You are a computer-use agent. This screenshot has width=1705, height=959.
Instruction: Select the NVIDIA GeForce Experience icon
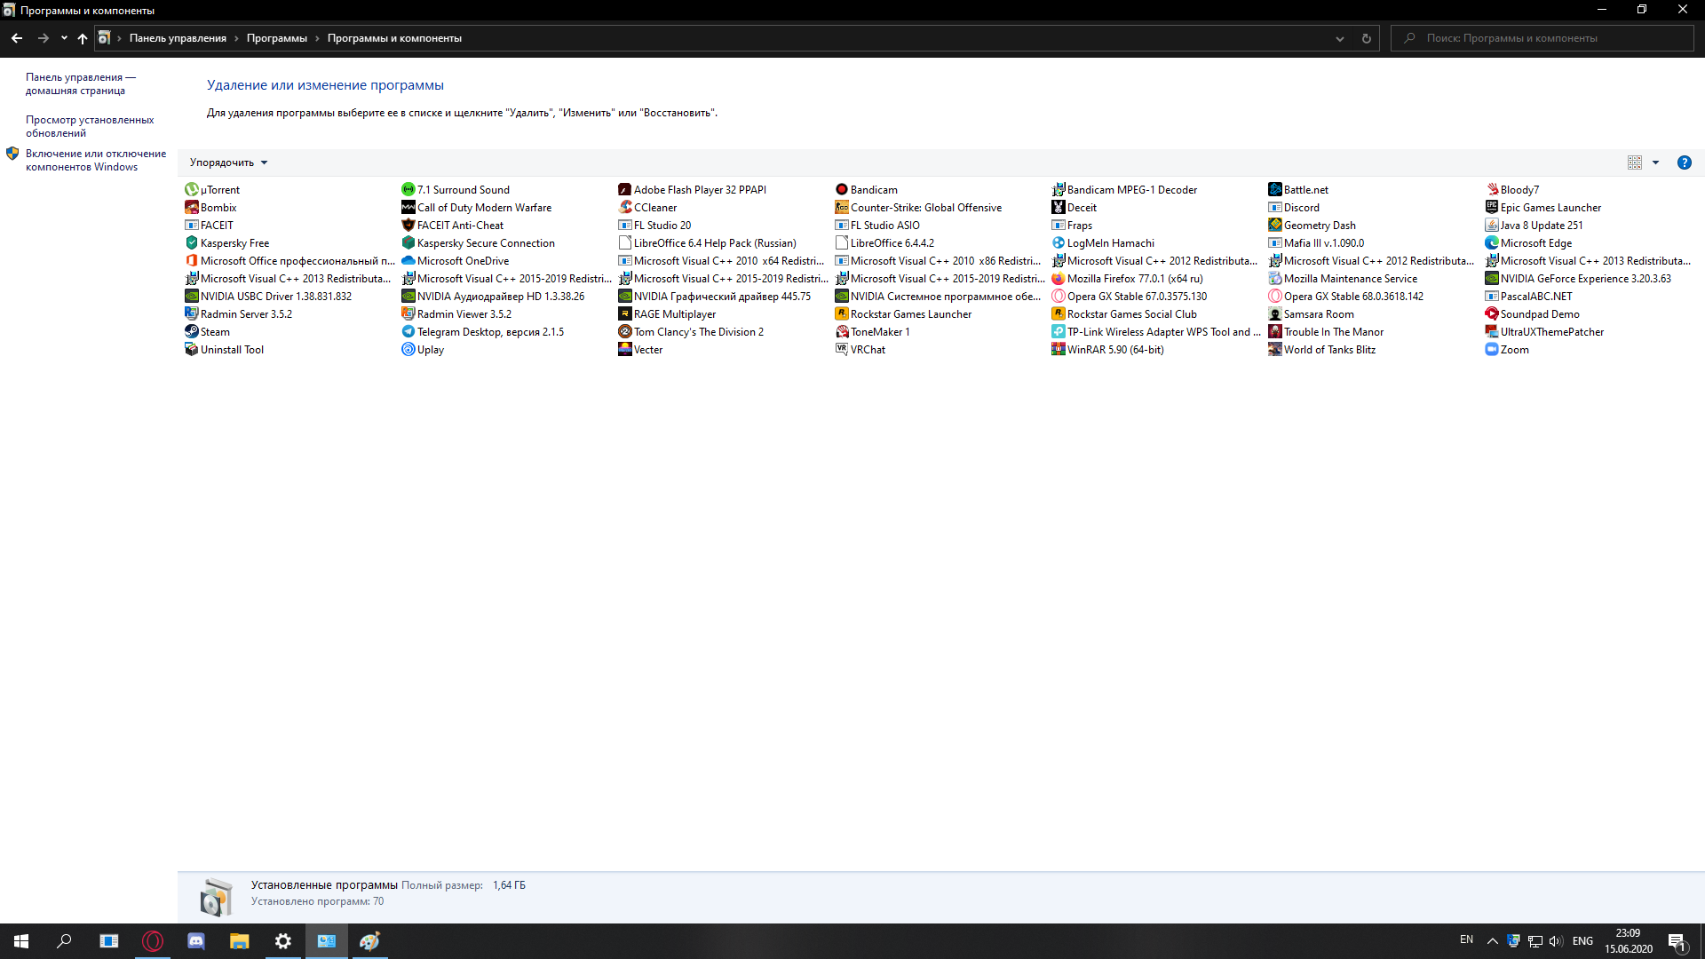1491,278
